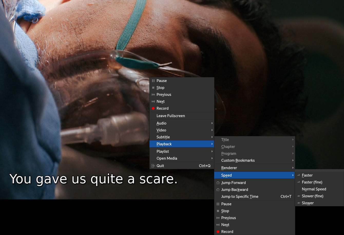Expand the Playlist submenu
This screenshot has width=344, height=235.
pos(182,151)
